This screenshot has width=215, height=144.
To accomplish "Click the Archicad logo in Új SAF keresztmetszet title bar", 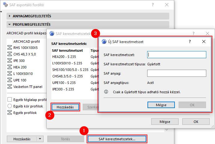I will pyautogui.click(x=104, y=41).
